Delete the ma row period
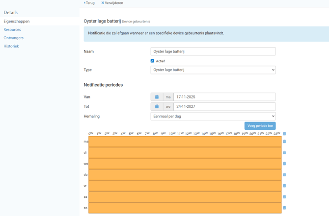The width and height of the screenshot is (329, 216). [x=284, y=142]
